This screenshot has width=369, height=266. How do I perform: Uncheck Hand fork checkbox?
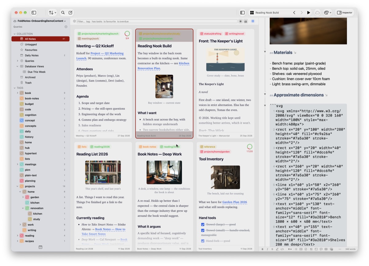tap(202, 241)
